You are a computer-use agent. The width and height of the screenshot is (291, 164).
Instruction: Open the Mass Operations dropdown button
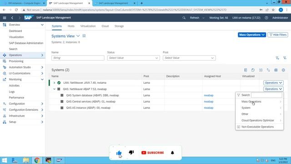(x=252, y=35)
